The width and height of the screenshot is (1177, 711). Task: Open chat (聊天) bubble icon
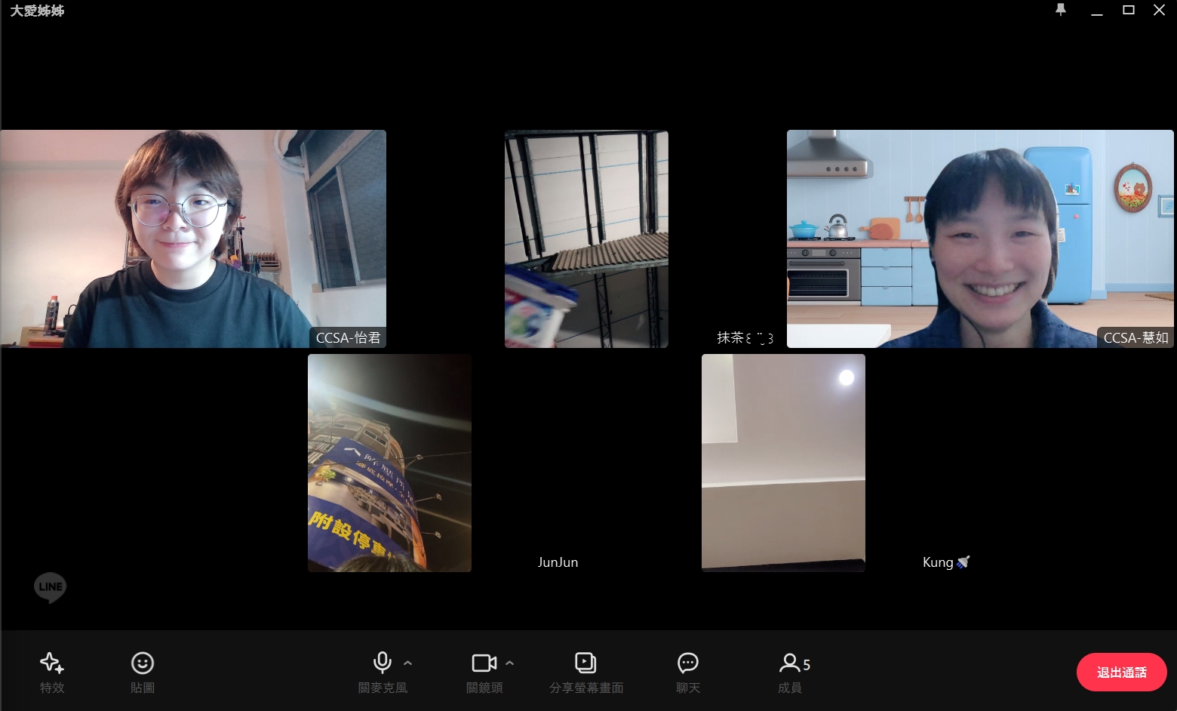coord(688,663)
